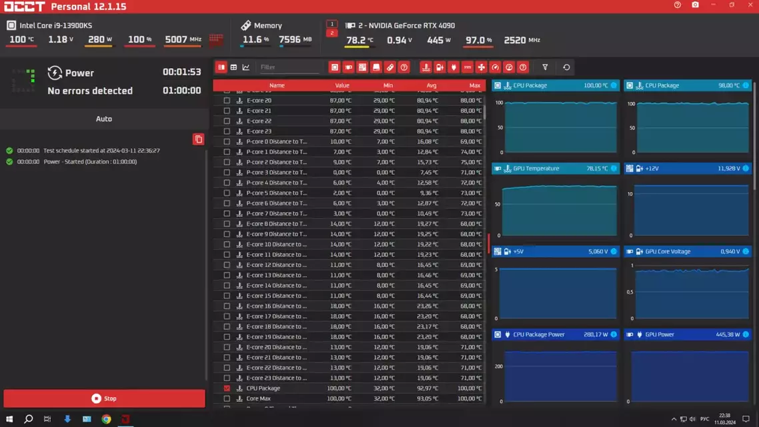
Task: Check the E-core 19 Distance row checkbox
Action: click(227, 337)
